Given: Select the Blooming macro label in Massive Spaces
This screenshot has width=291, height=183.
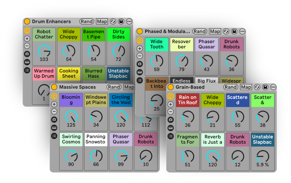Looking at the screenshot, I should tap(71, 100).
